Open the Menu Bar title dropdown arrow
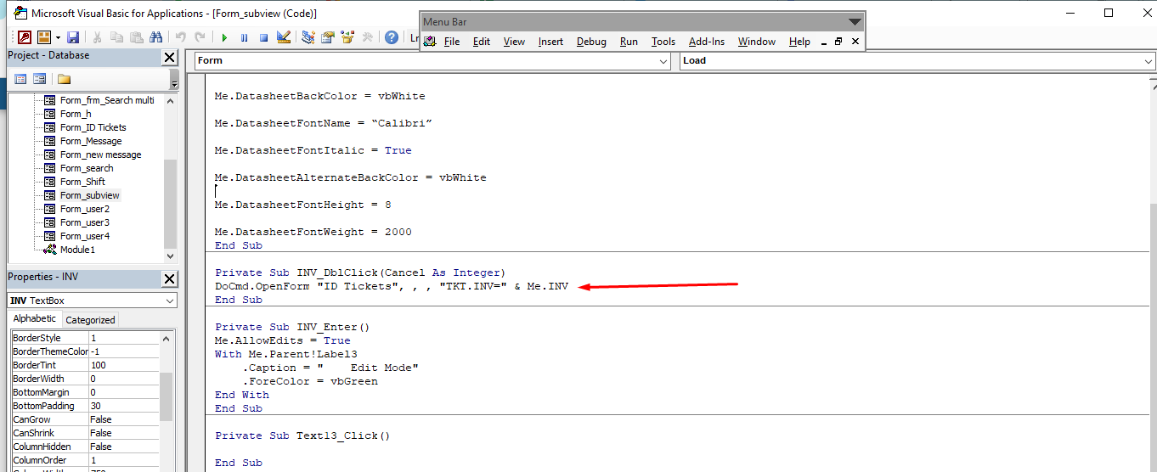This screenshot has height=472, width=1157. pyautogui.click(x=854, y=22)
